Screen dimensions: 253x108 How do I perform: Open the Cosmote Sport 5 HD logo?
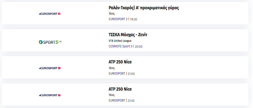tap(50, 42)
